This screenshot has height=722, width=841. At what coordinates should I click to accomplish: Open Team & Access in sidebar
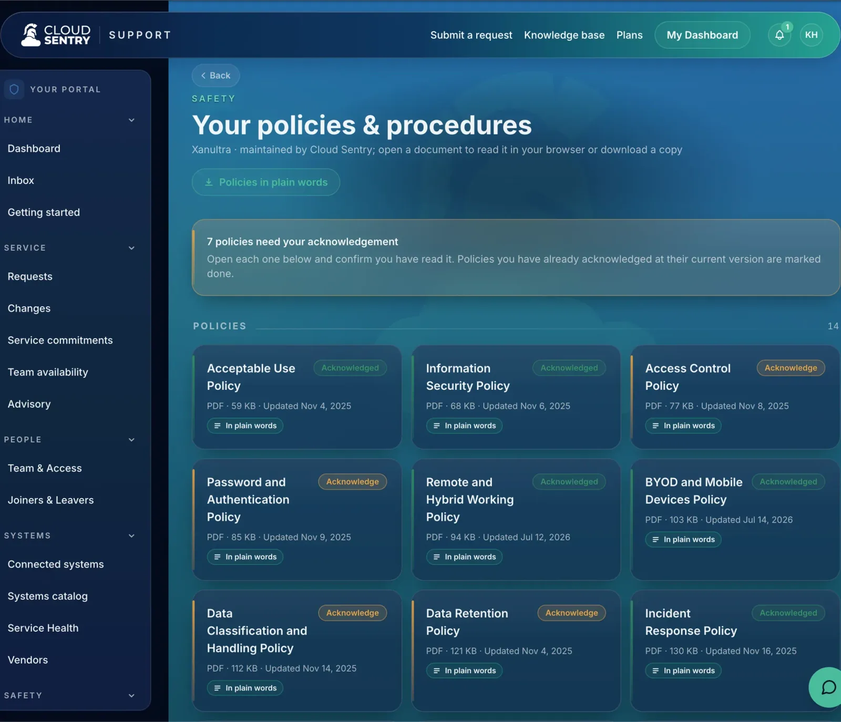point(45,468)
